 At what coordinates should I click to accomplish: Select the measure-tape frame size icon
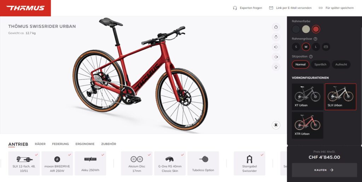[326, 47]
